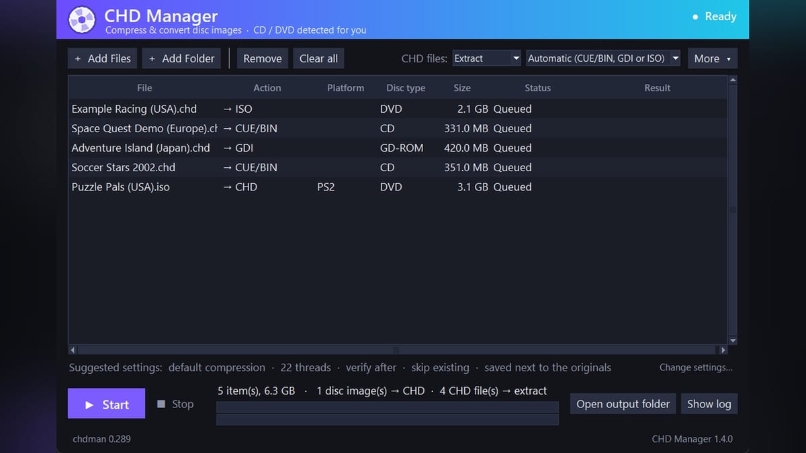Open output folder
This screenshot has width=806, height=453.
[x=623, y=404]
